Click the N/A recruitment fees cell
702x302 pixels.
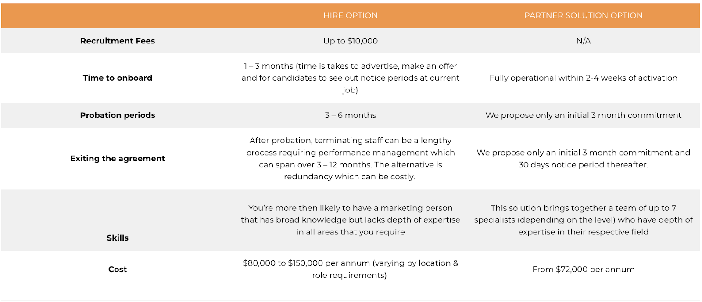tap(583, 41)
